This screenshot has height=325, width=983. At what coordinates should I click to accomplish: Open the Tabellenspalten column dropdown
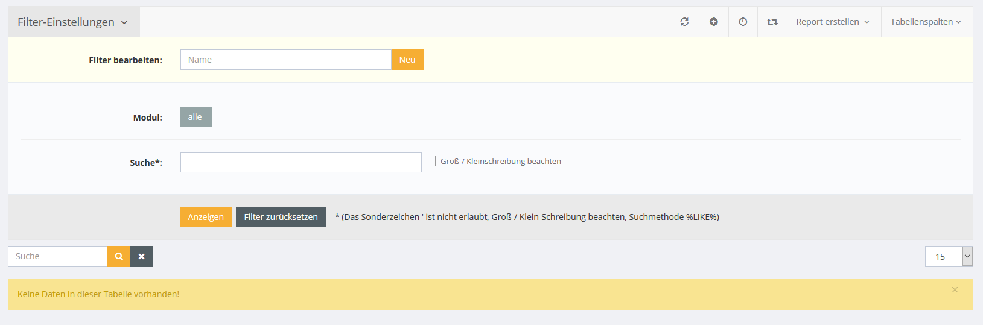pos(926,22)
